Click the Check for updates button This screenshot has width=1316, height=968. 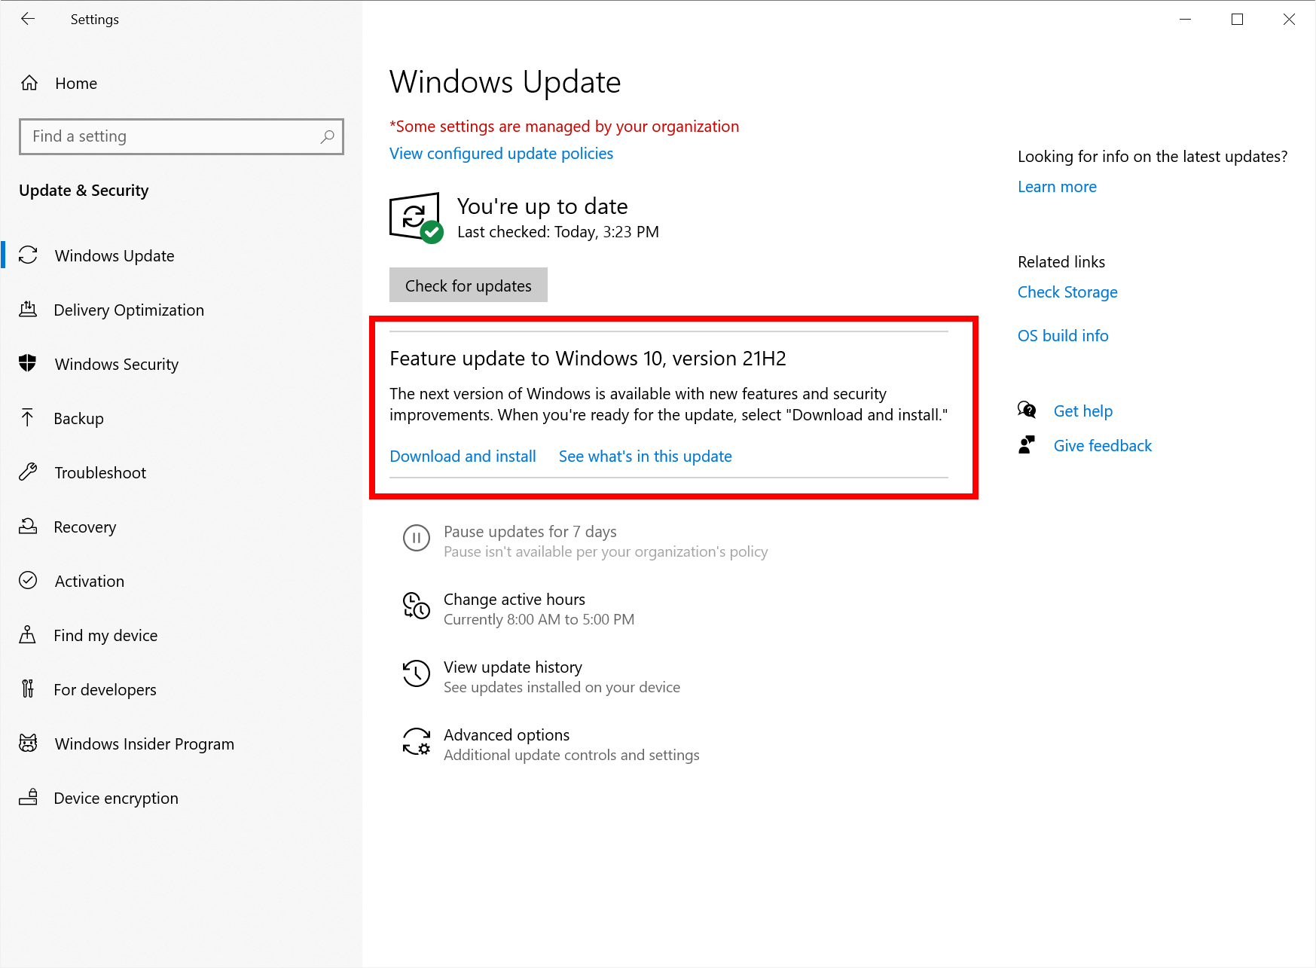pos(468,285)
